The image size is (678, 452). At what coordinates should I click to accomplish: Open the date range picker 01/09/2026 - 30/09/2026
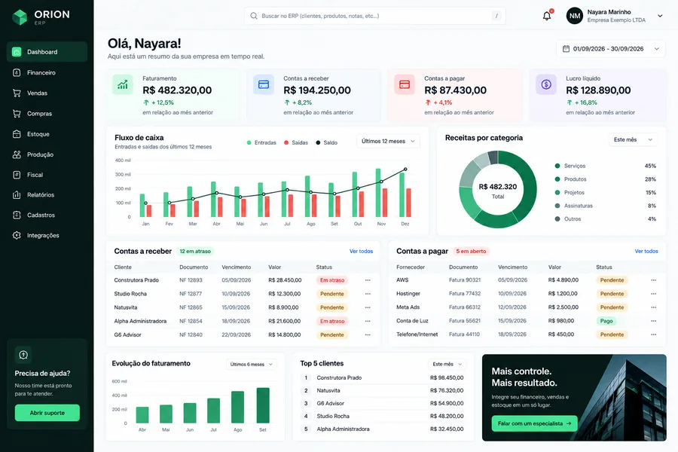[610, 49]
